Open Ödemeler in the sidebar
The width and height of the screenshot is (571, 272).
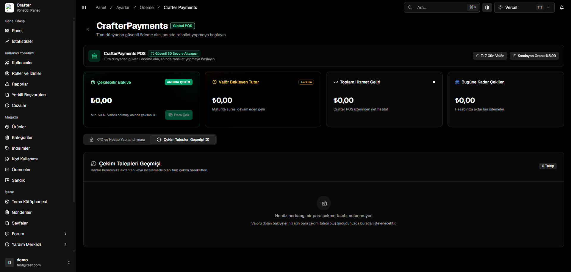pos(36,170)
